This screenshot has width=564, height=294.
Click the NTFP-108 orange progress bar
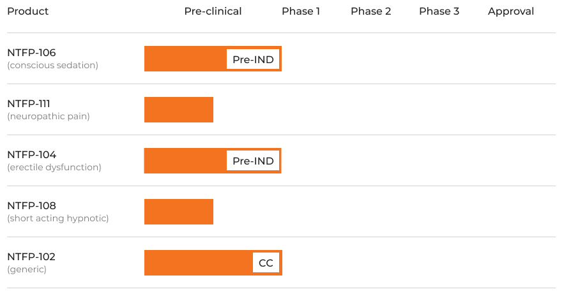(179, 212)
